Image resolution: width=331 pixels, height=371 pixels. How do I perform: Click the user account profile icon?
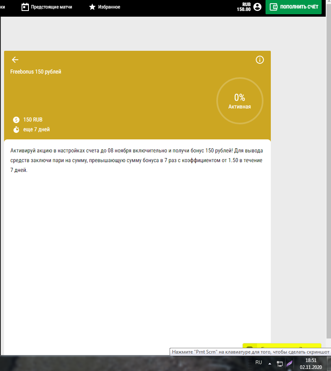pyautogui.click(x=257, y=7)
